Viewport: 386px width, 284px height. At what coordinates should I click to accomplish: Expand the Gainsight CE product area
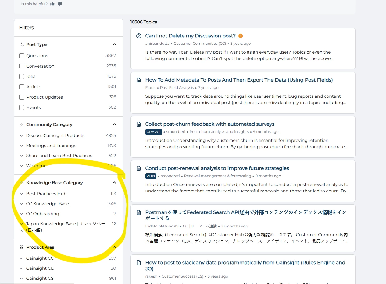[21, 268]
